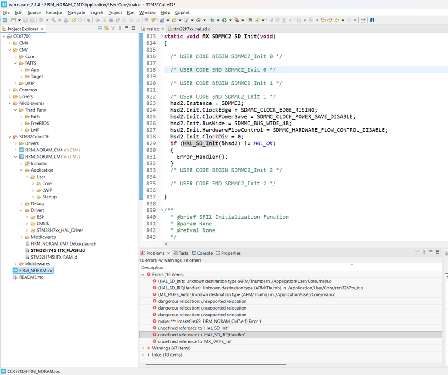Viewport: 448px width, 375px height.
Task: Click the New class green C icon
Action: point(198,20)
